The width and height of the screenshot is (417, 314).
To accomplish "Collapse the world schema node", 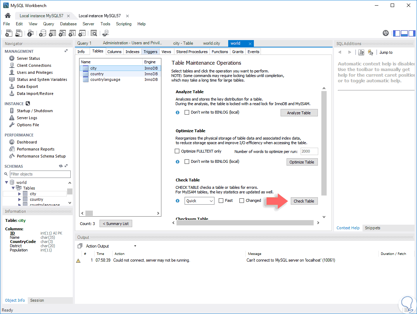I will coord(7,182).
